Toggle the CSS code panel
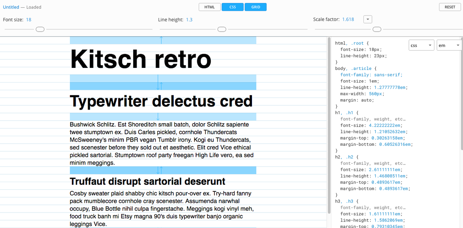This screenshot has height=228, width=463. coord(232,7)
